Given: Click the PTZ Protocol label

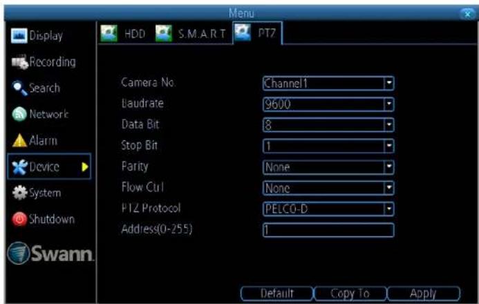Looking at the screenshot, I should click(x=151, y=208).
